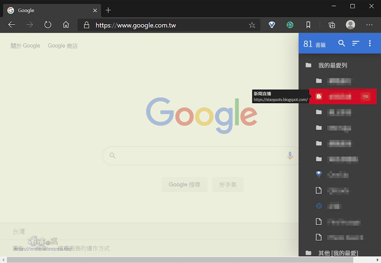Open the blue diamond extension in toolbar
The height and width of the screenshot is (263, 381).
click(272, 25)
